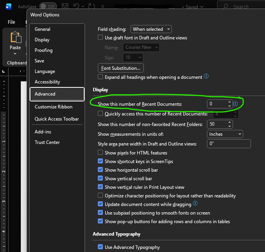Click info icon beside Update document content
This screenshot has height=252, width=265.
tap(195, 203)
